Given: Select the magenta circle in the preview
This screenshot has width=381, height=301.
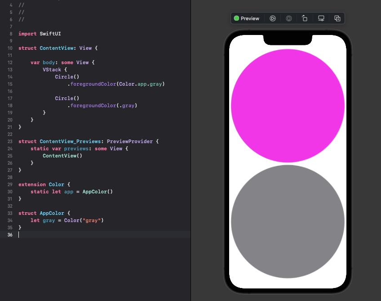Looking at the screenshot, I should [x=288, y=106].
